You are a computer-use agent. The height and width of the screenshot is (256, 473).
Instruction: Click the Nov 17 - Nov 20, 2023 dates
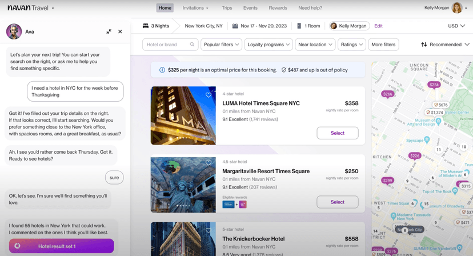click(264, 26)
